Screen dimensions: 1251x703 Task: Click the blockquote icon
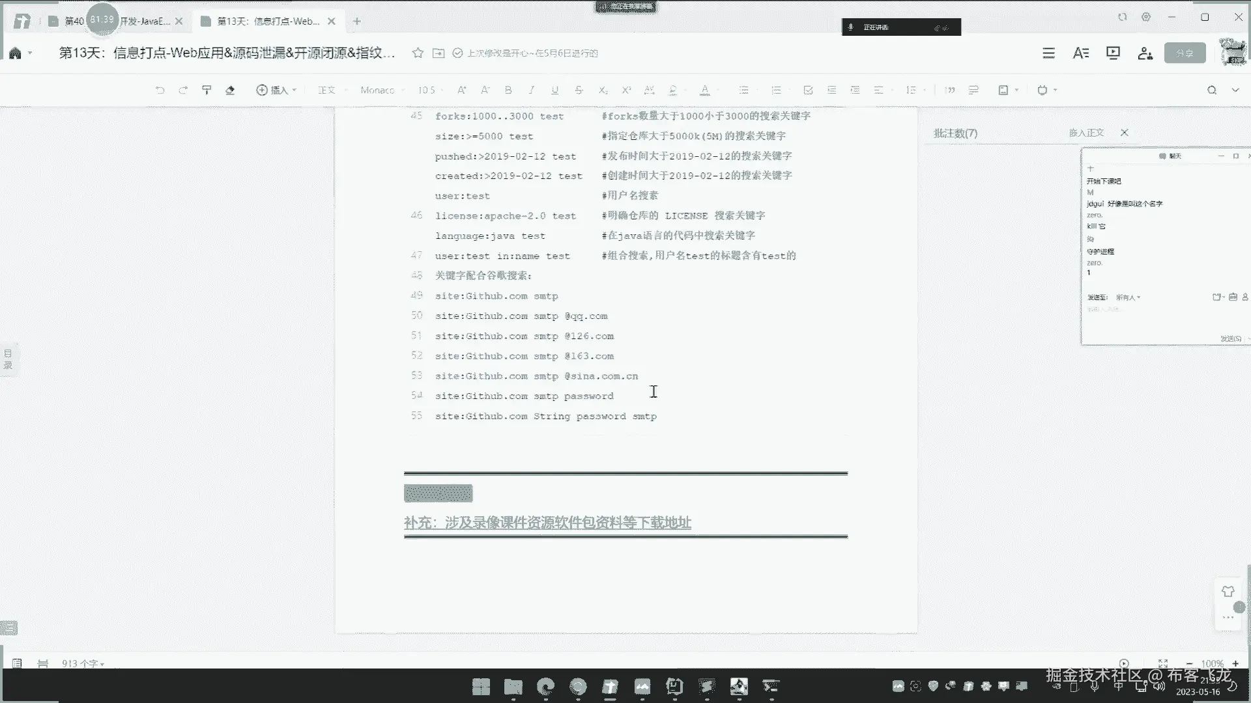950,90
